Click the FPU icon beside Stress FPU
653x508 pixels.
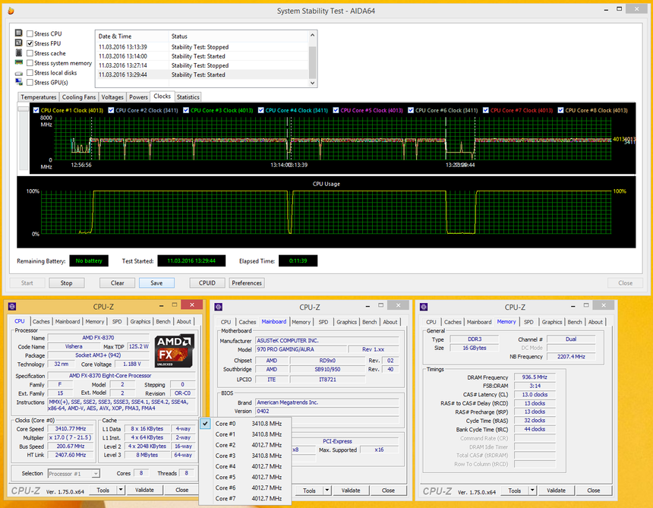click(x=18, y=43)
